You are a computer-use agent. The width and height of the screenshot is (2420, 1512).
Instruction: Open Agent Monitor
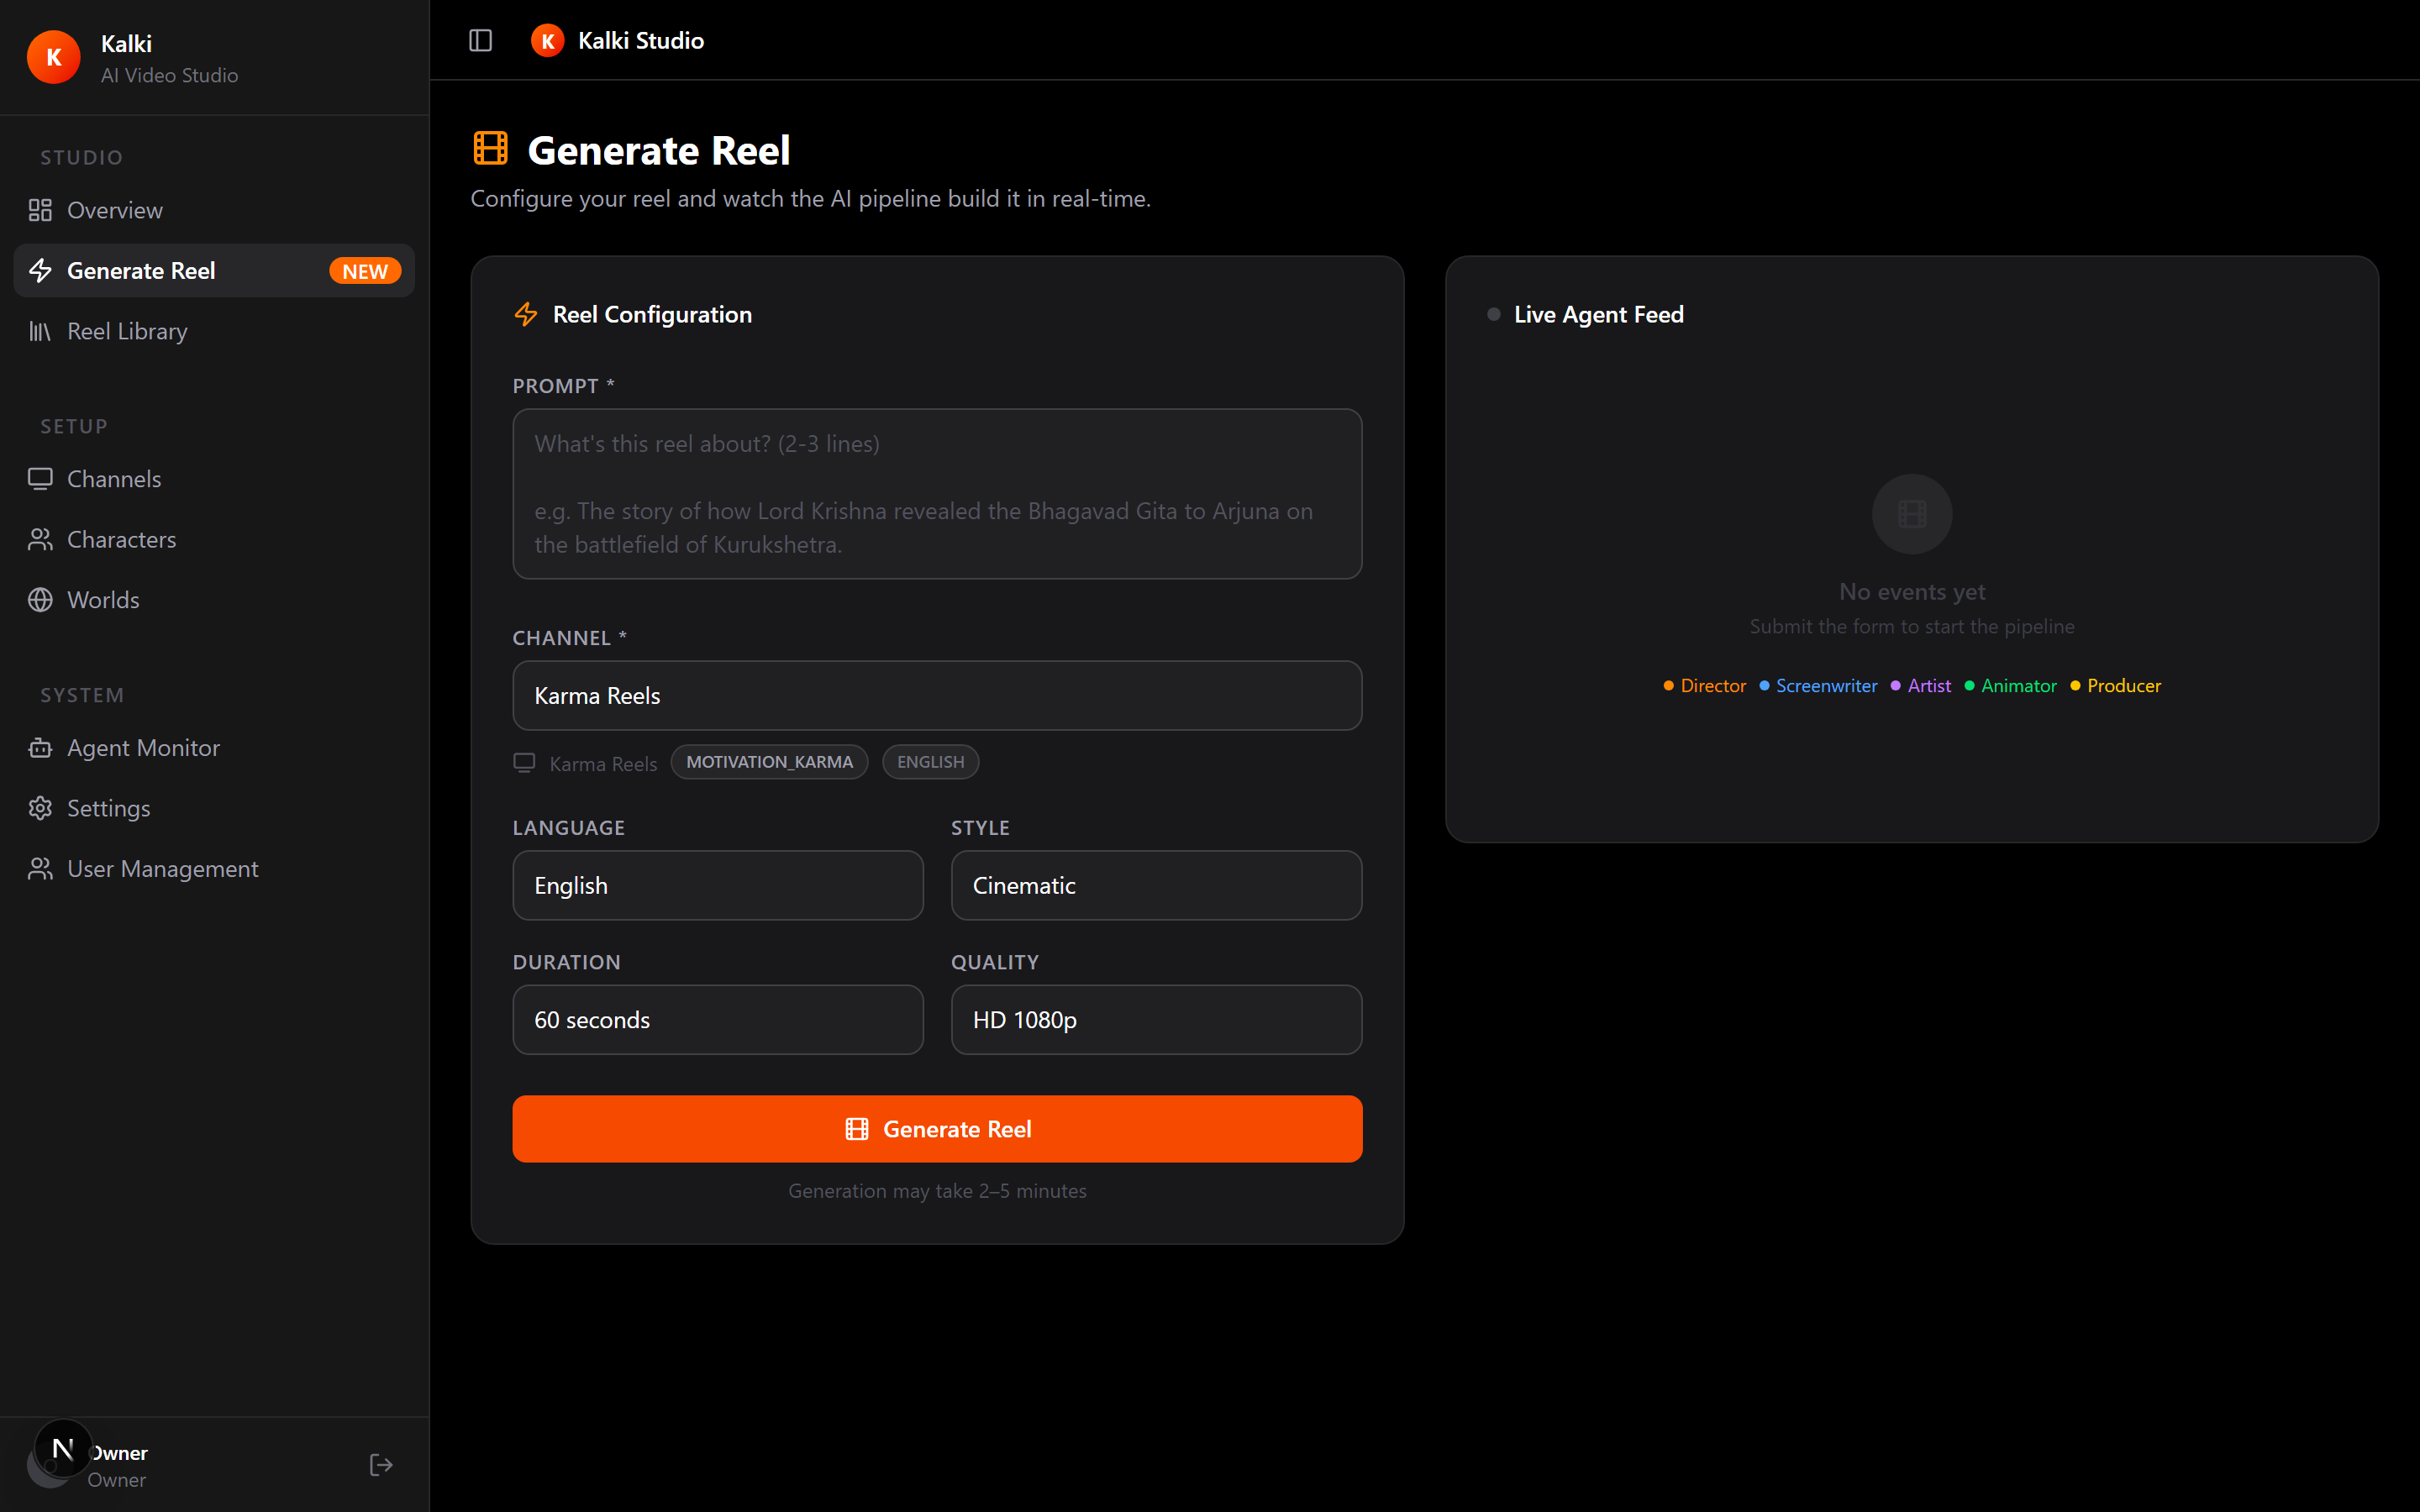214,748
